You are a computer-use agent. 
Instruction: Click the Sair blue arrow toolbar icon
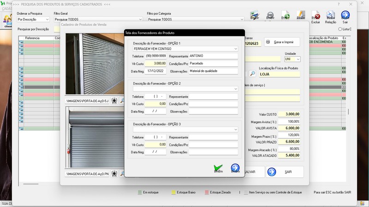click(345, 16)
